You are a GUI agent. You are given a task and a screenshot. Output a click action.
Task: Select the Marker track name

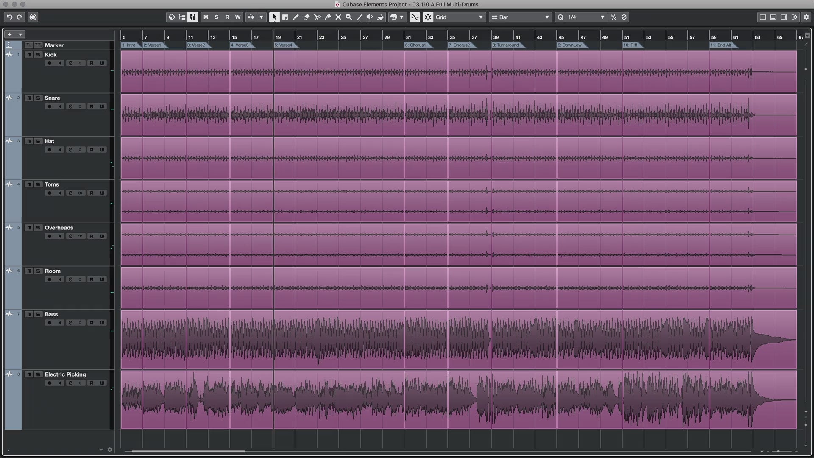(54, 45)
